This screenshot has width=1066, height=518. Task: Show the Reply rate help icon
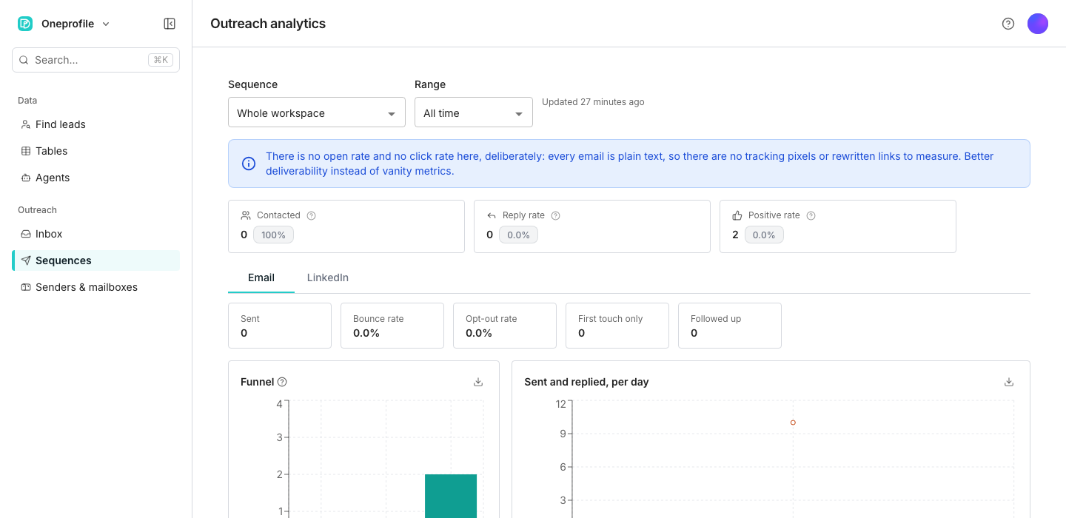pyautogui.click(x=555, y=216)
